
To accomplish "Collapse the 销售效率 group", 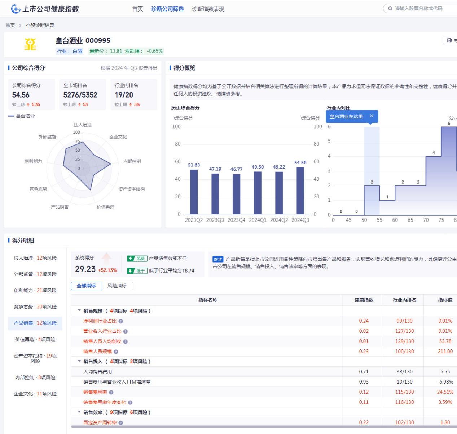I will tap(79, 412).
